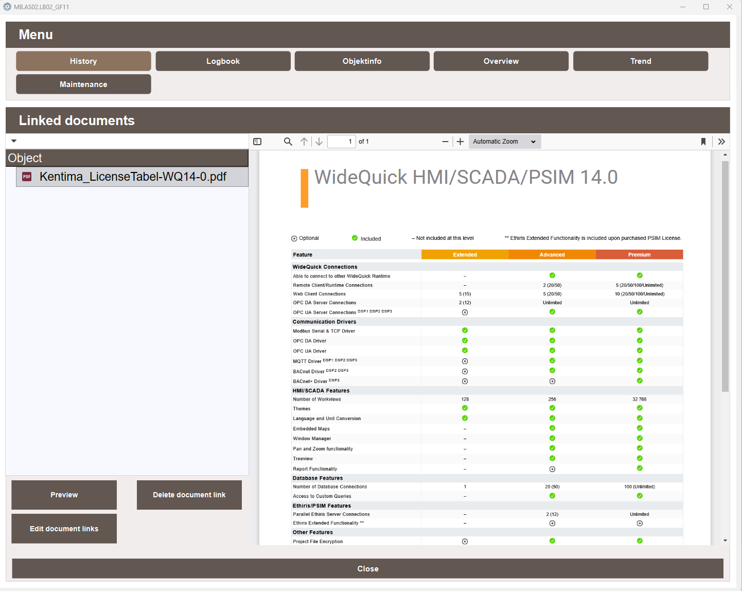Click the '32 768' Premium workviews value
Screen dimensions: 742x591
(x=639, y=399)
